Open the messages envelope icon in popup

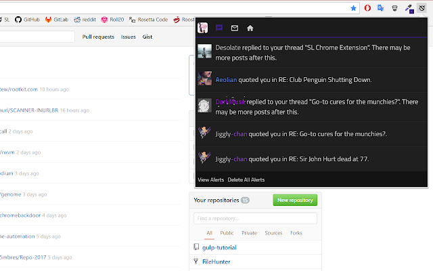tap(235, 28)
